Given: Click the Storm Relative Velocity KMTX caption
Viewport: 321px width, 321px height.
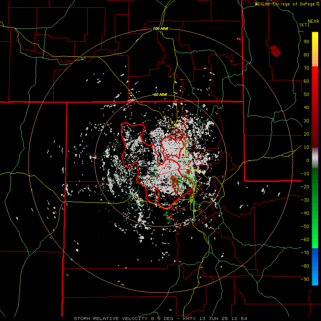Looking at the screenshot, I should [x=160, y=319].
